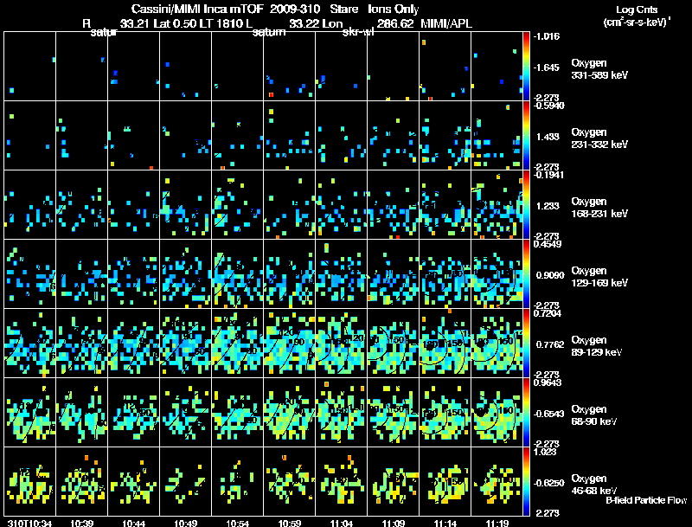
Task: Select the Oxygen 68-90 keV label
Action: pos(594,415)
